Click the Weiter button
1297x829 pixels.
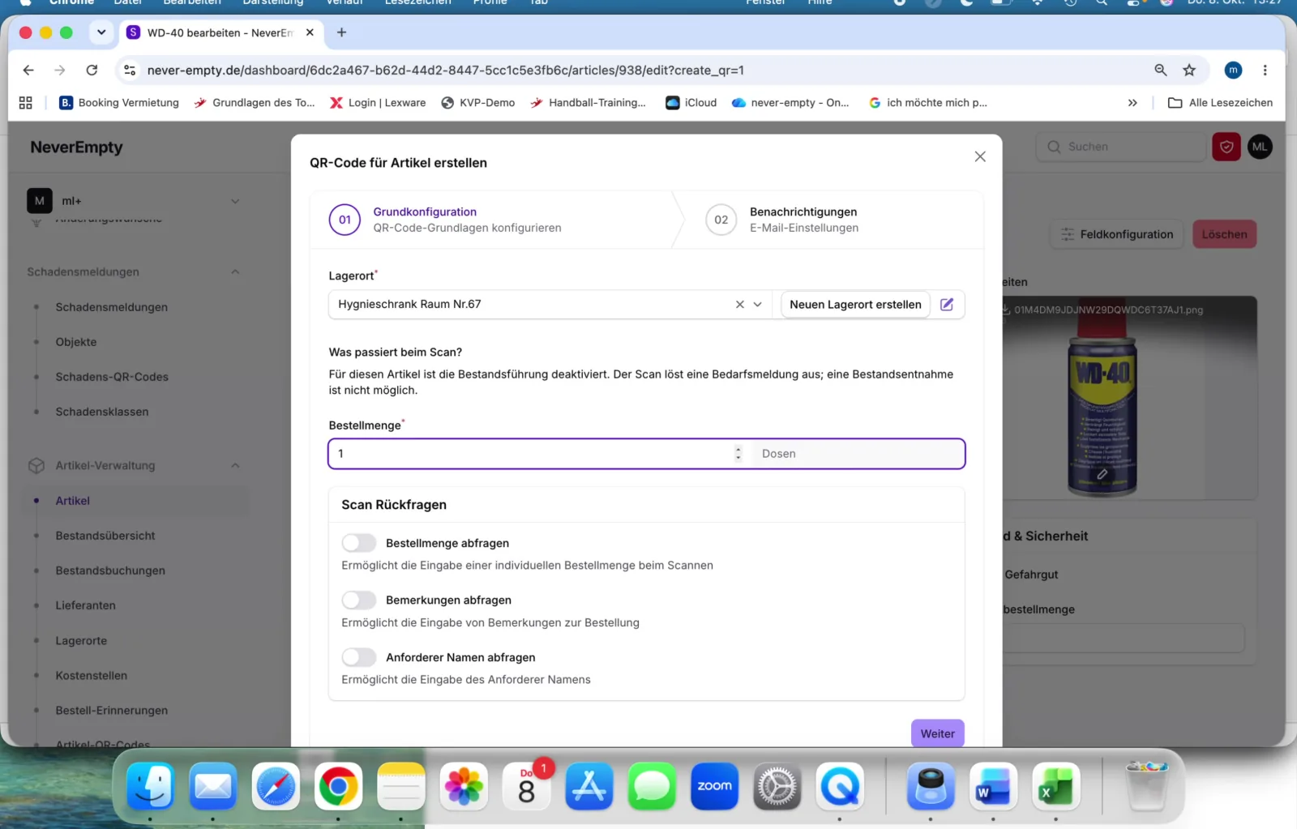[x=938, y=733]
